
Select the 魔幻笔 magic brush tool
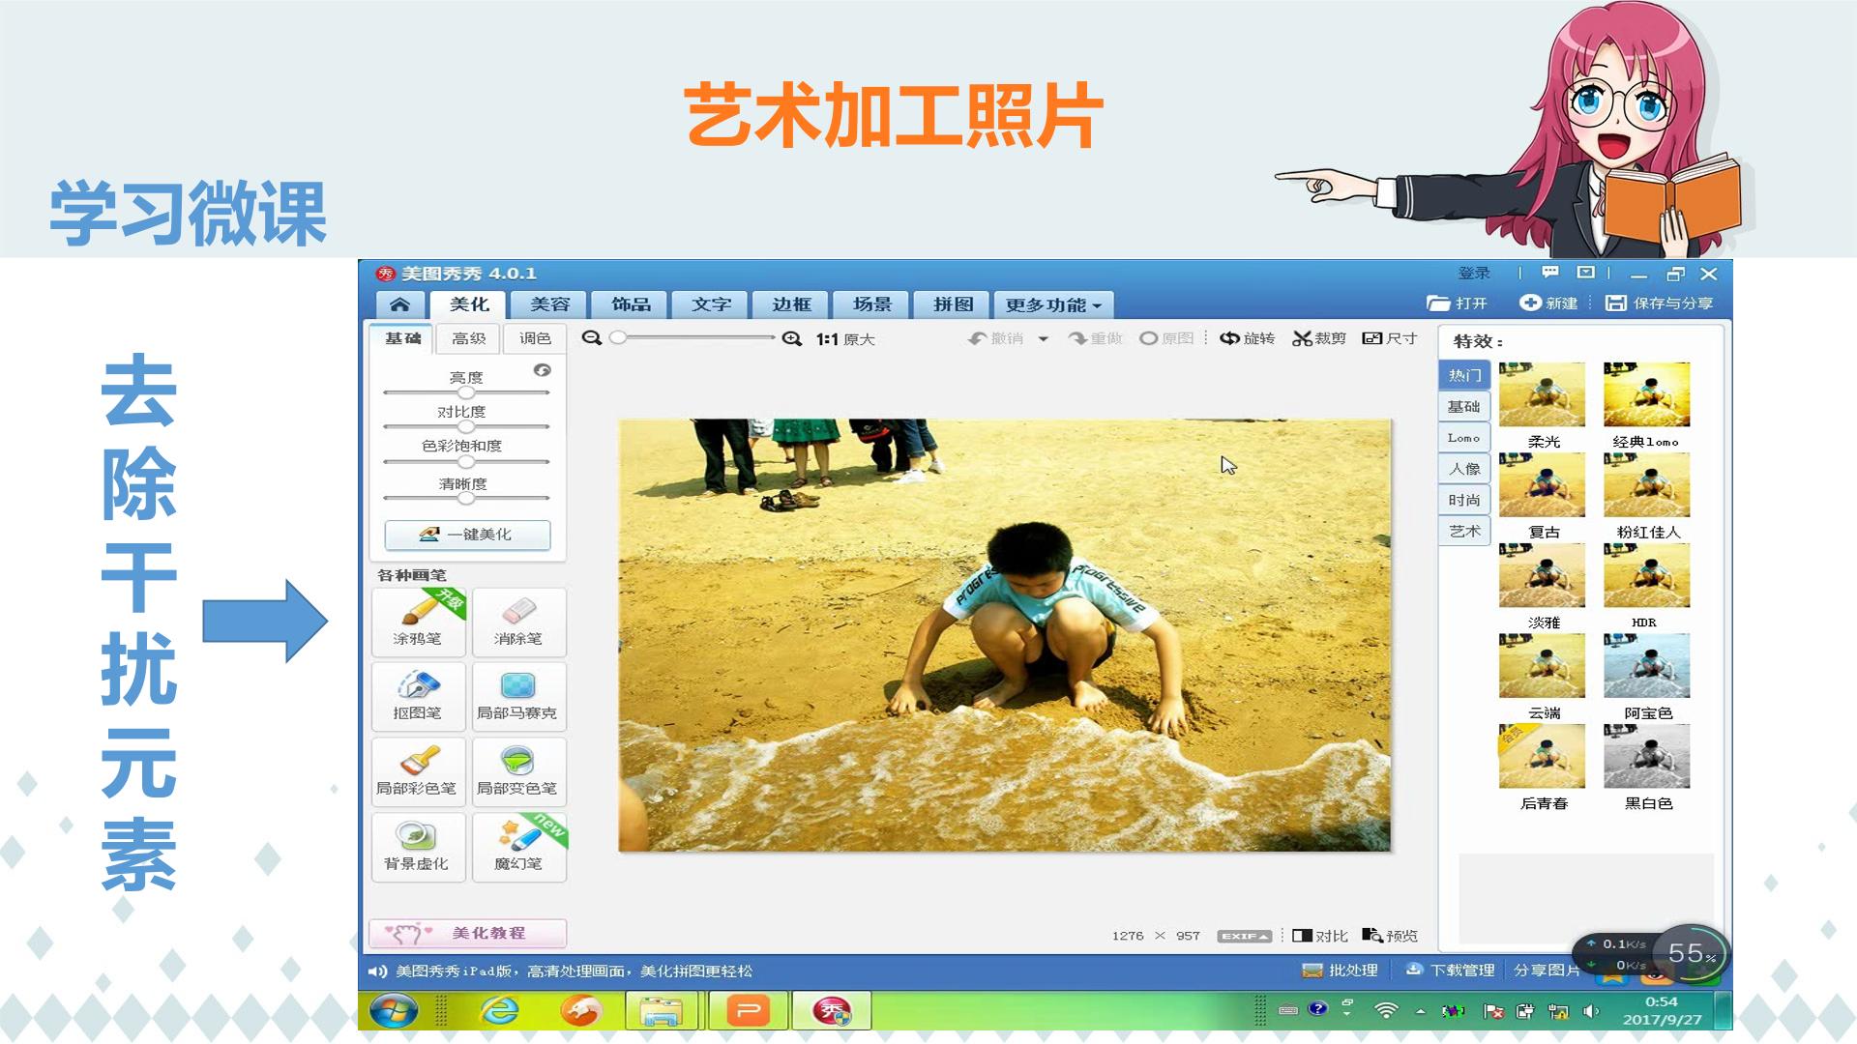(x=518, y=847)
